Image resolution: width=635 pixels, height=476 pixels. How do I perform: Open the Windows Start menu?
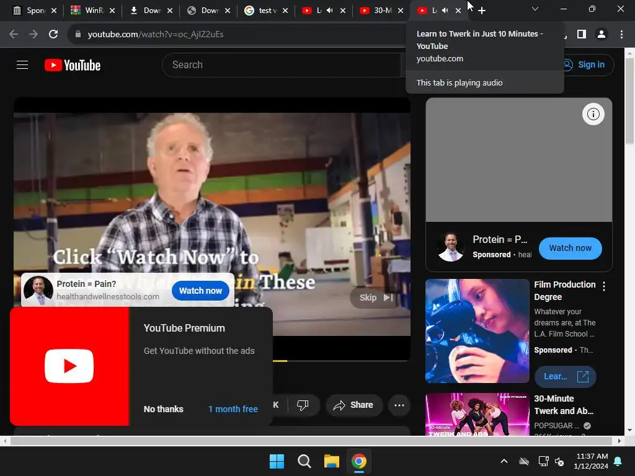click(277, 461)
